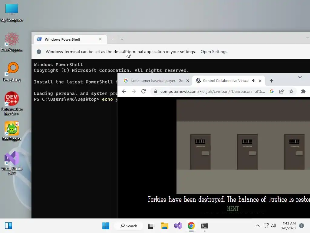Open Chrome extensions puzzle icon

click(303, 91)
